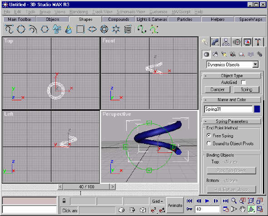Click the Spring01 name field
Image resolution: width=268 pixels, height=216 pixels.
(x=228, y=109)
